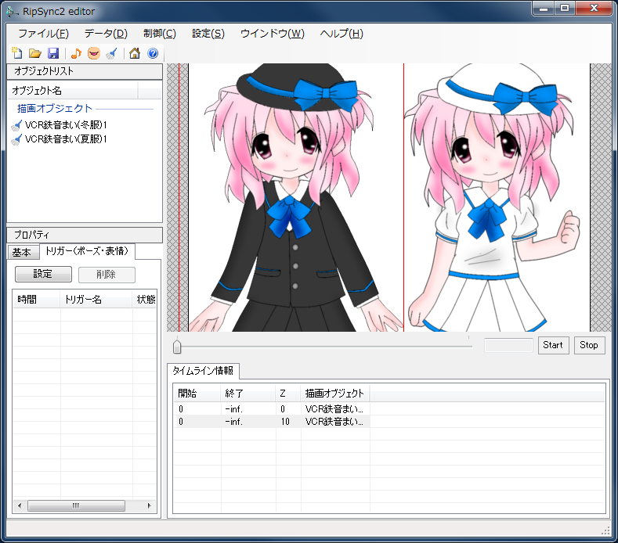Click the Stop playback button
Screen dimensions: 618x543
click(589, 345)
